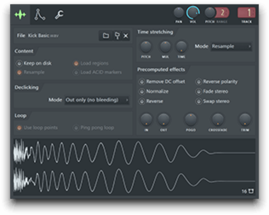The height and width of the screenshot is (215, 269).
Task: Click the Loop section heading
Action: coord(20,116)
